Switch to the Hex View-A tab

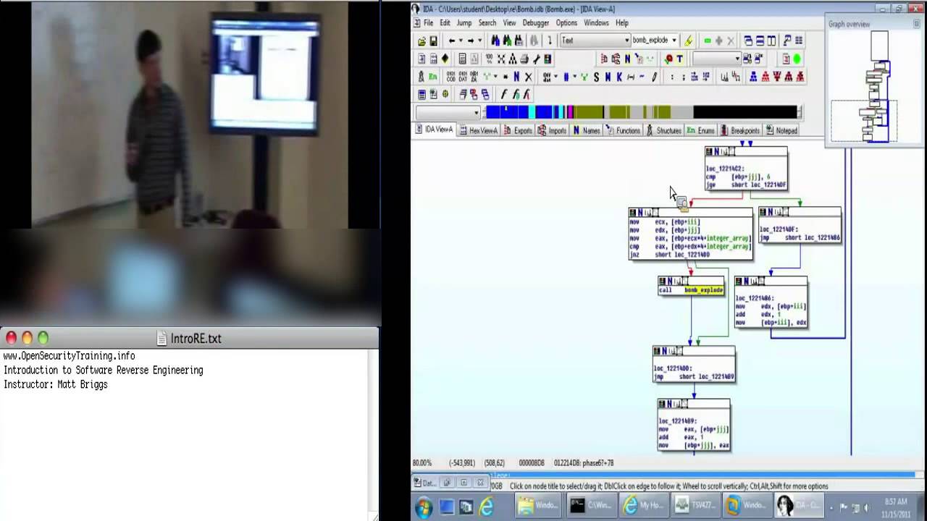click(x=478, y=131)
